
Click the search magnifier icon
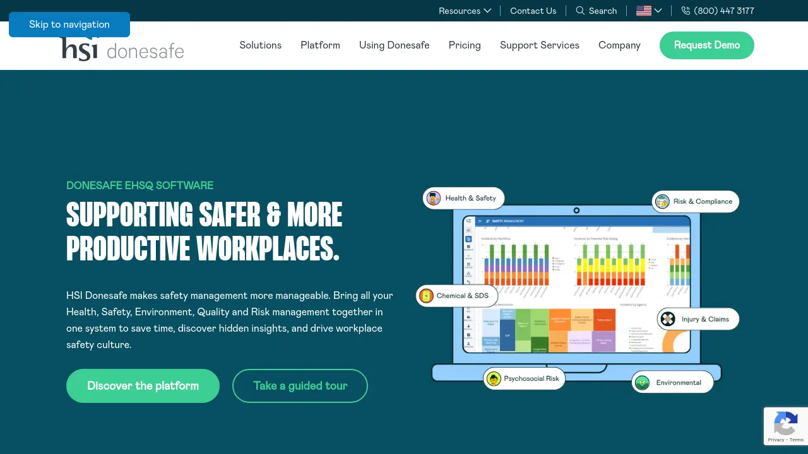pos(580,11)
